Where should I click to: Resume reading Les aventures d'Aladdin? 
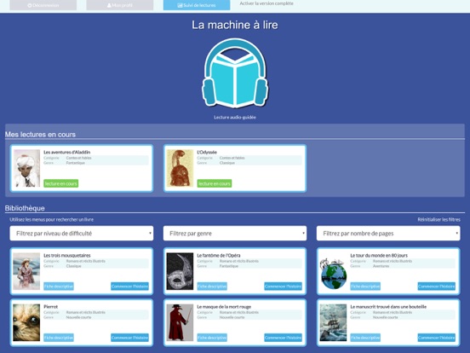60,183
